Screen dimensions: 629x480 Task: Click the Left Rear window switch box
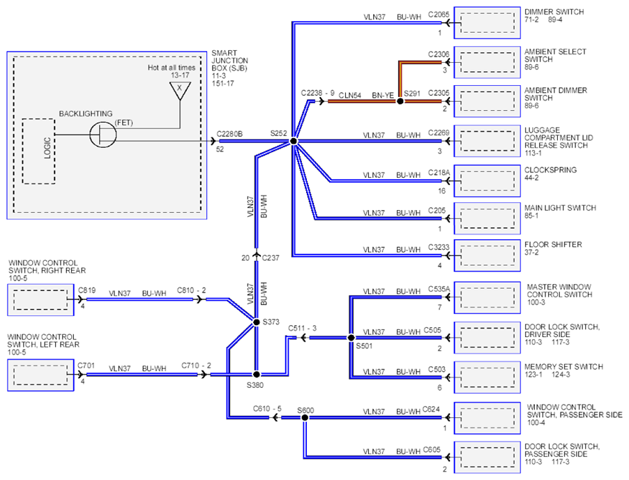(40, 375)
